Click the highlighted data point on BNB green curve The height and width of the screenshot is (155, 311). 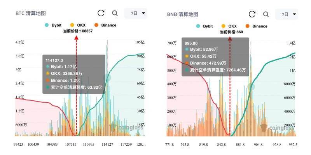(x=251, y=87)
